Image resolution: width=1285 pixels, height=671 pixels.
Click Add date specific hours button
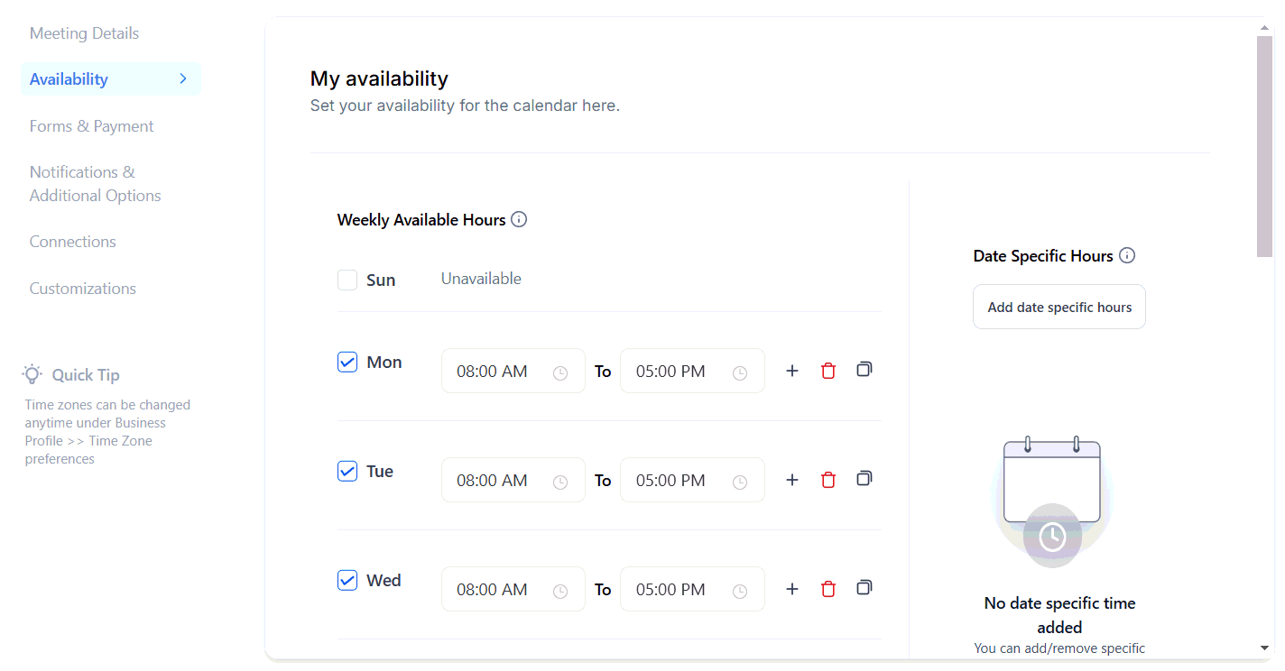(x=1059, y=308)
